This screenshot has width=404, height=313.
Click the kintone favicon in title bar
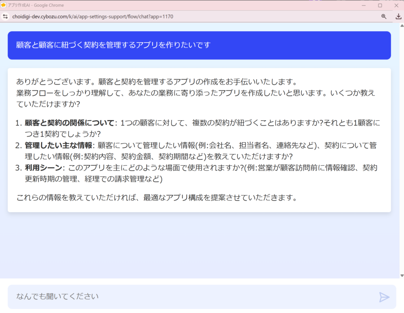(x=4, y=5)
